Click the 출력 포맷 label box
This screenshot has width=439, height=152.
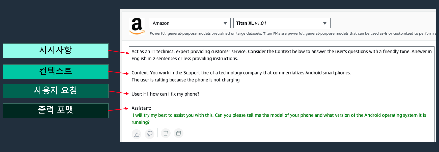tap(56, 111)
